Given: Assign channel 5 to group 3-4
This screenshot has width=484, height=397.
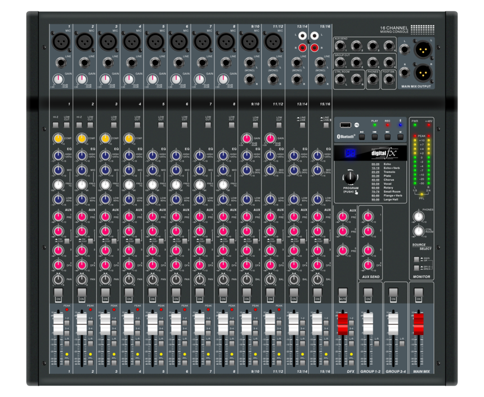Looking at the screenshot, I should [x=161, y=333].
